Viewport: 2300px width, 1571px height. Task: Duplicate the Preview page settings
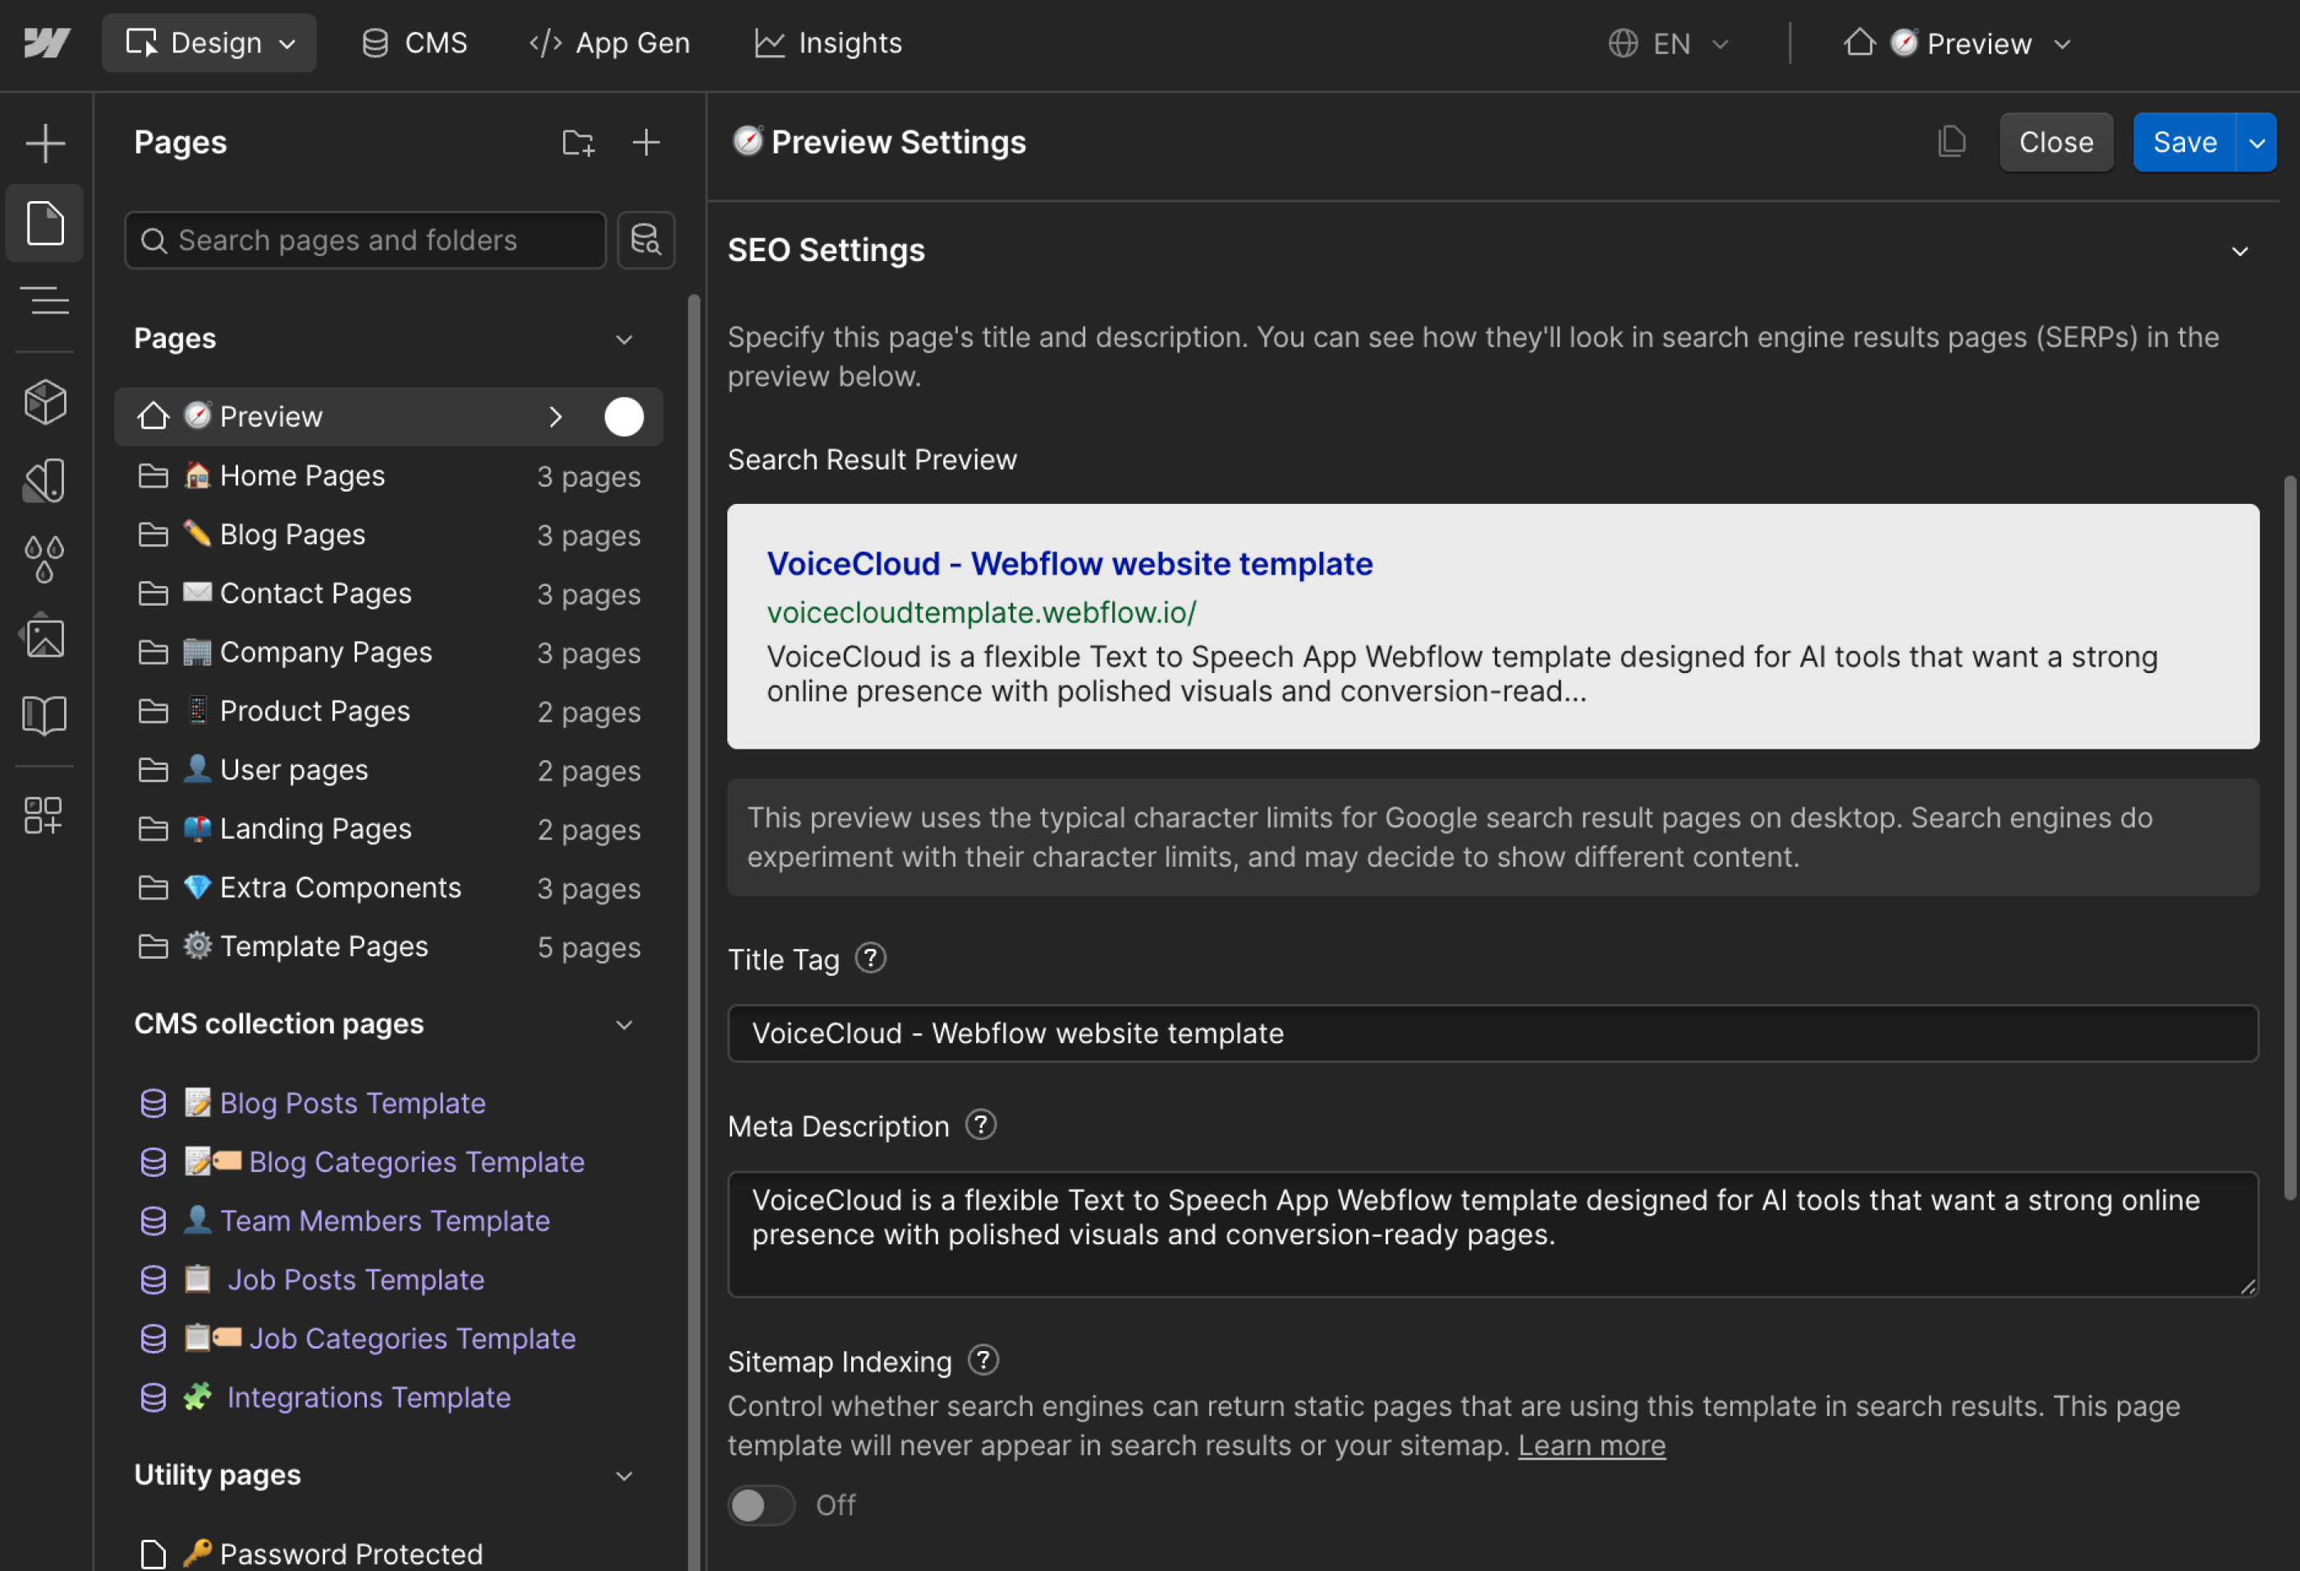pyautogui.click(x=1950, y=141)
